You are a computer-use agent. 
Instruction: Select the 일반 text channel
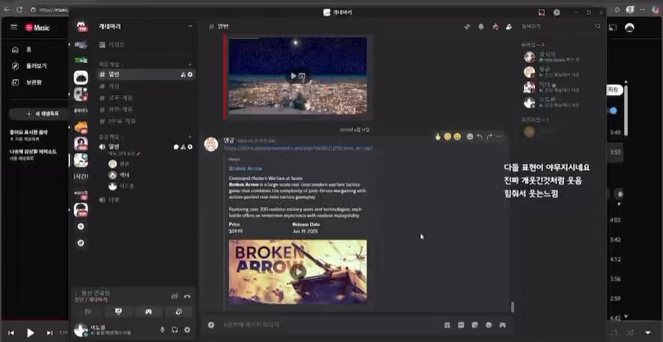coord(146,75)
